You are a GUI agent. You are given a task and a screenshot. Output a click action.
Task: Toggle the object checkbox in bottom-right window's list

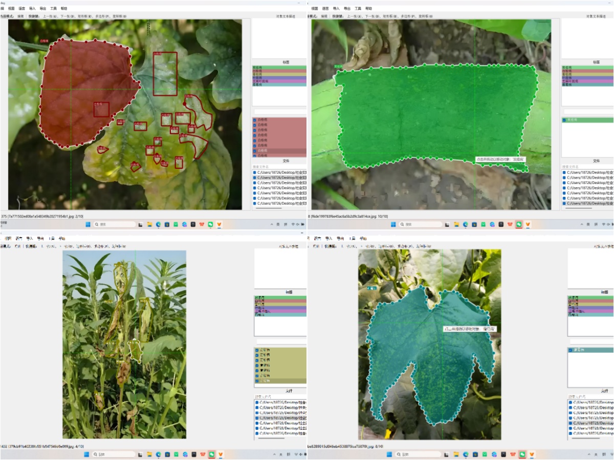[x=571, y=350]
